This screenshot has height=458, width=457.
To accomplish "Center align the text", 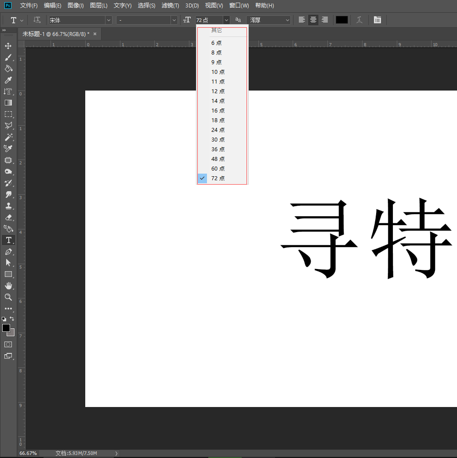I will pyautogui.click(x=313, y=20).
